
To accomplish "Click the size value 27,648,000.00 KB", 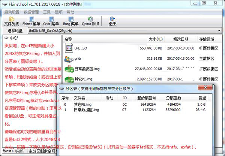I will coord(148,69).
